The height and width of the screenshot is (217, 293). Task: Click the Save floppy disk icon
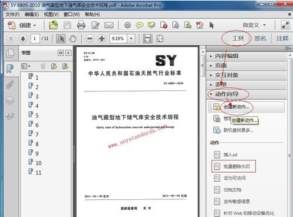pyautogui.click(x=67, y=25)
